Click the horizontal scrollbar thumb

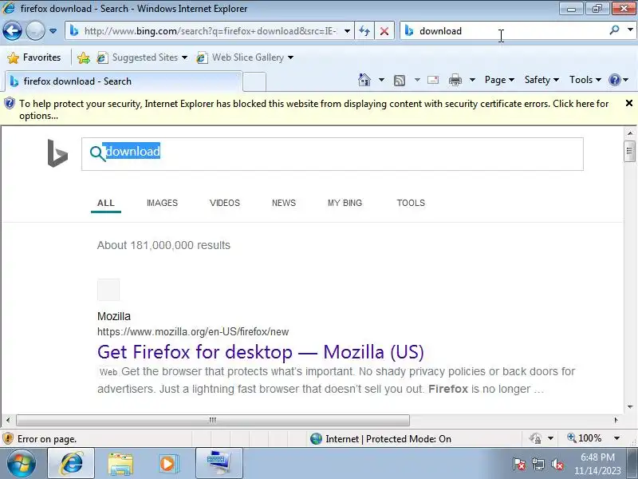[x=212, y=420]
